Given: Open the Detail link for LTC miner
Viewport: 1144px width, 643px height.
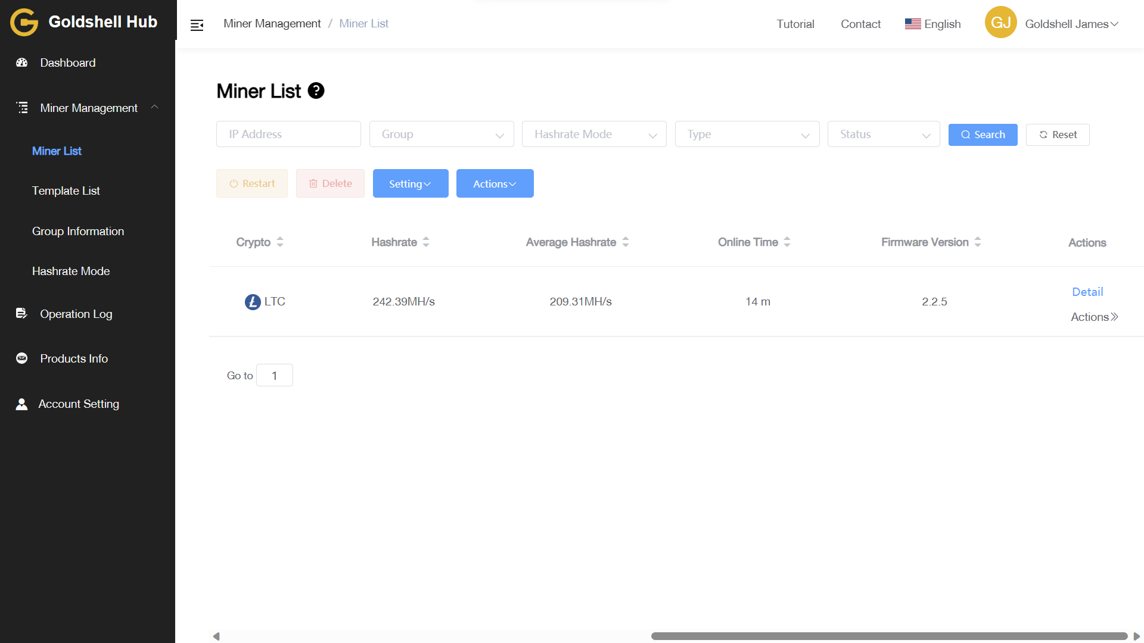Looking at the screenshot, I should (1087, 292).
